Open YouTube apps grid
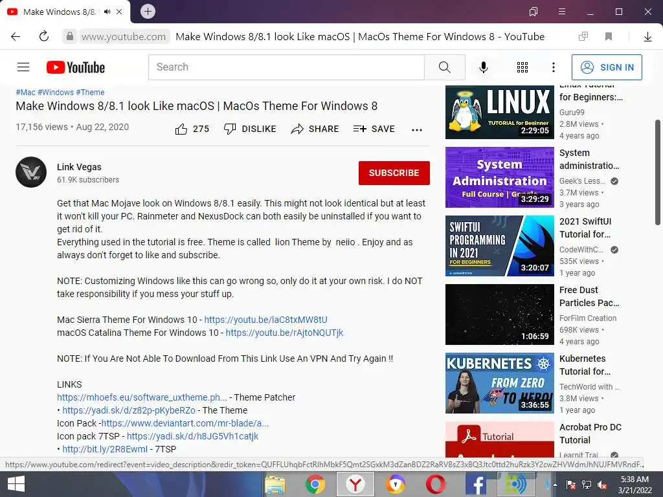Image resolution: width=663 pixels, height=497 pixels. coord(523,67)
